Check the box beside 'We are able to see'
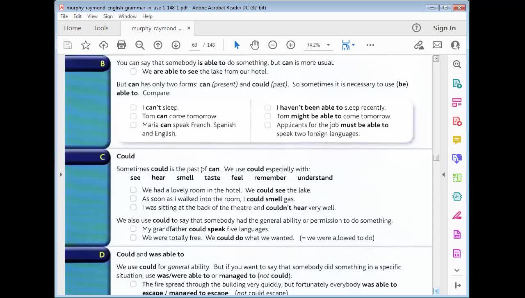 click(133, 71)
